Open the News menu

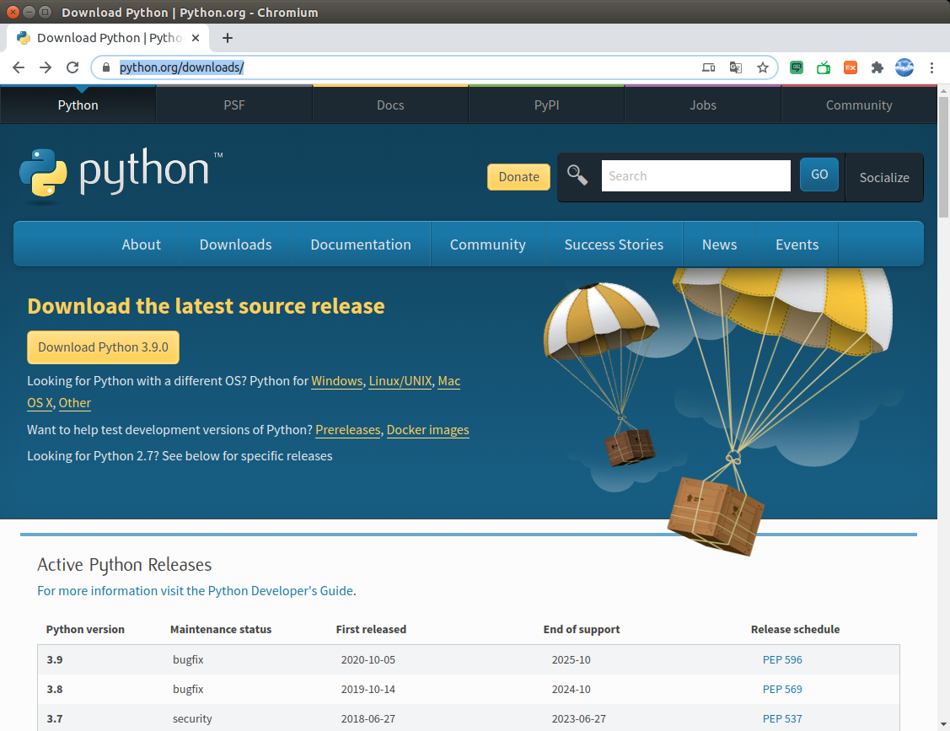tap(719, 245)
